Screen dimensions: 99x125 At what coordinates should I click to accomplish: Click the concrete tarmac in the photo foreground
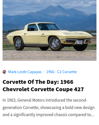tap(49, 55)
